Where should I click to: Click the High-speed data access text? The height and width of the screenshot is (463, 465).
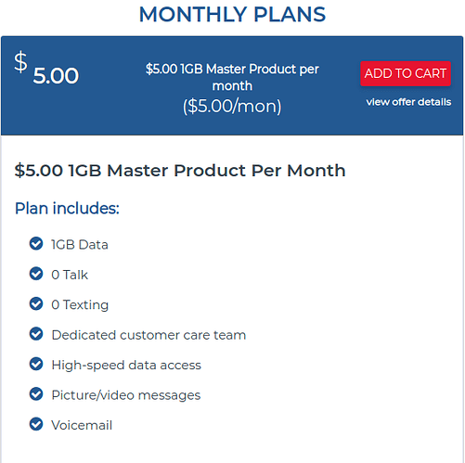pos(126,366)
